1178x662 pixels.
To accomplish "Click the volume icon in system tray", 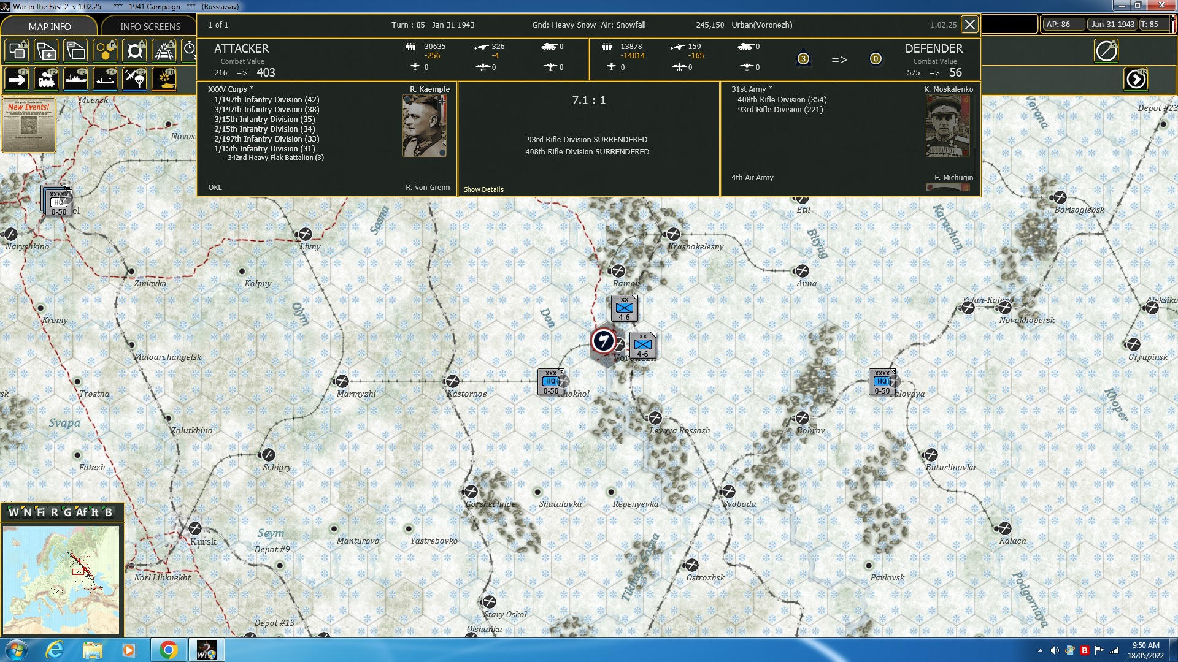I will pos(1054,650).
